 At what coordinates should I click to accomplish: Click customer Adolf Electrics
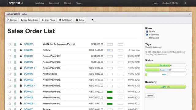[x=50, y=74]
